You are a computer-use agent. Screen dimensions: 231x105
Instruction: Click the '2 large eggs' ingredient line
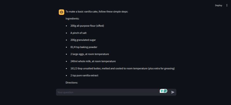(90, 54)
